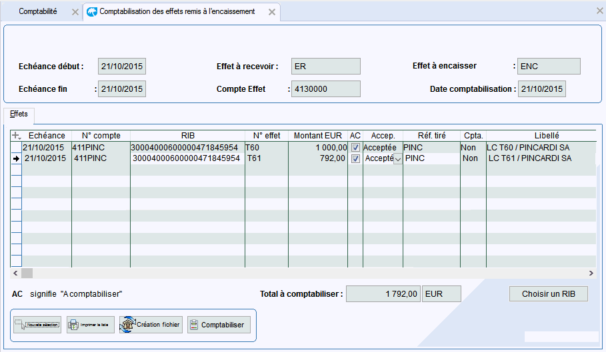This screenshot has height=352, width=606.
Task: Click the Date comptabilisation field
Action: [x=541, y=88]
